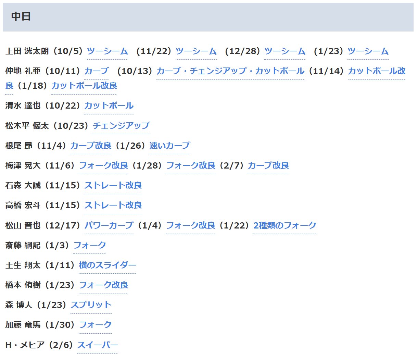Click the player name 仲地 礼亜

[x=23, y=71]
